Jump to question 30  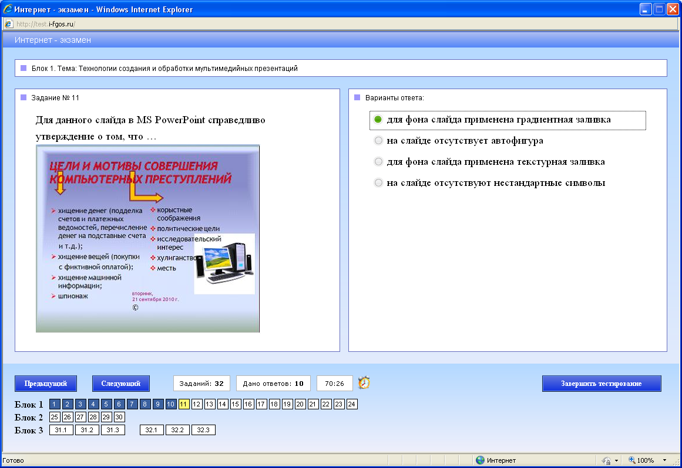[x=119, y=417]
